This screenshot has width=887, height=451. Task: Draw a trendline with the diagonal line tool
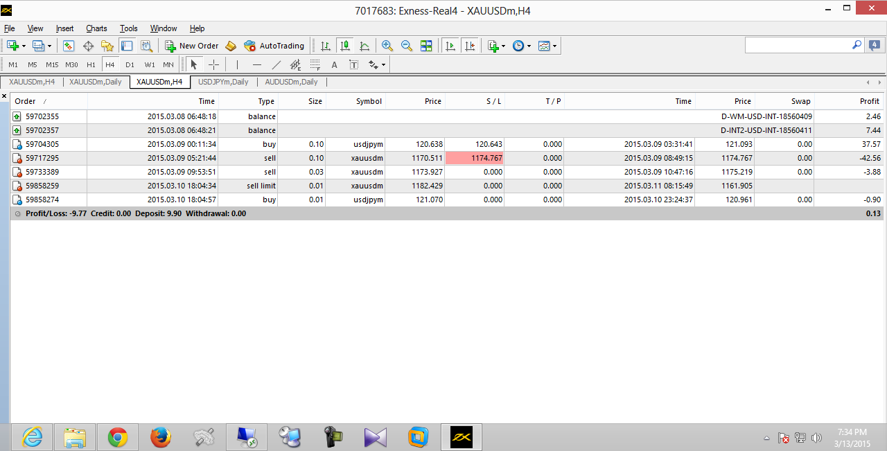(x=276, y=64)
